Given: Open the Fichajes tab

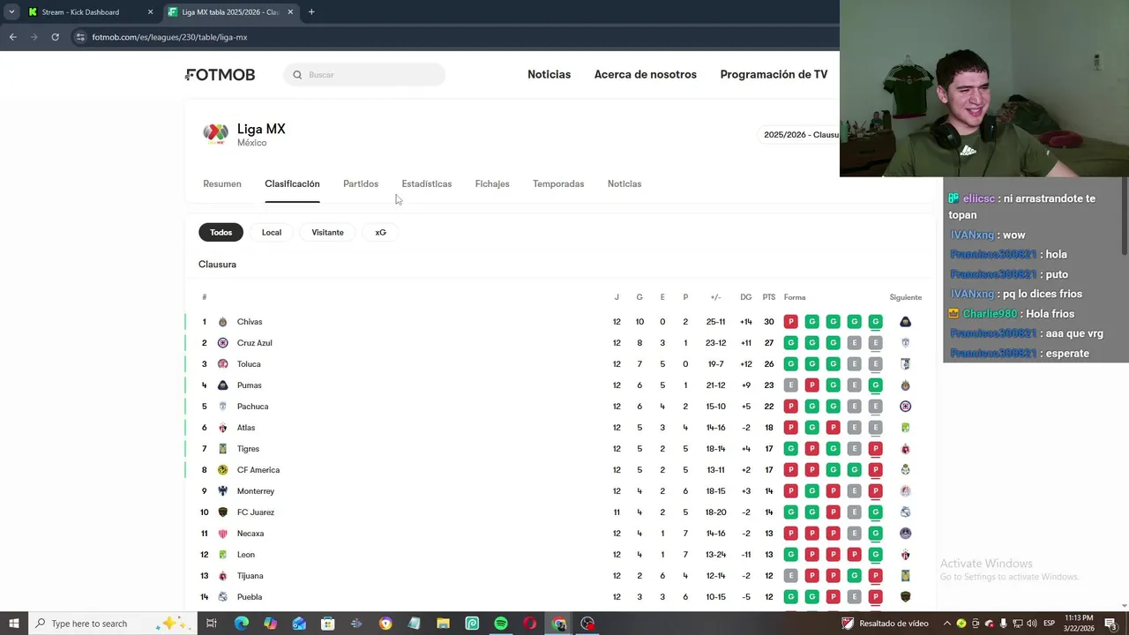Looking at the screenshot, I should [492, 183].
